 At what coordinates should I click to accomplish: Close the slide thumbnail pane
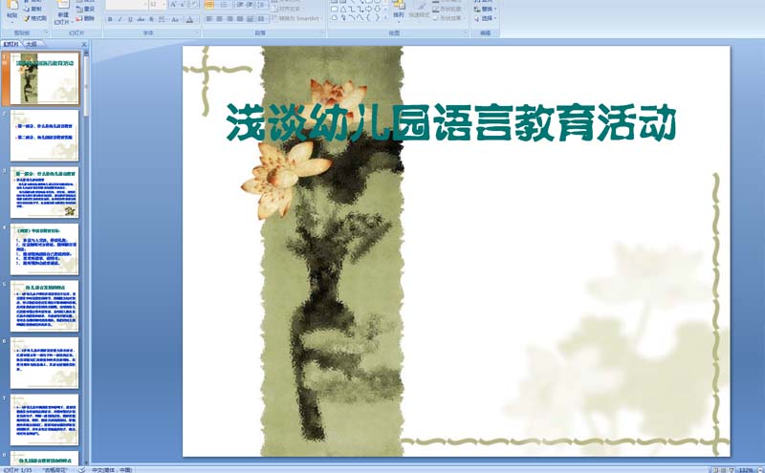pos(84,44)
